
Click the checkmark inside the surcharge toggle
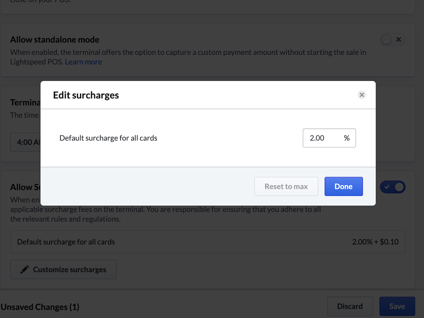pos(387,187)
